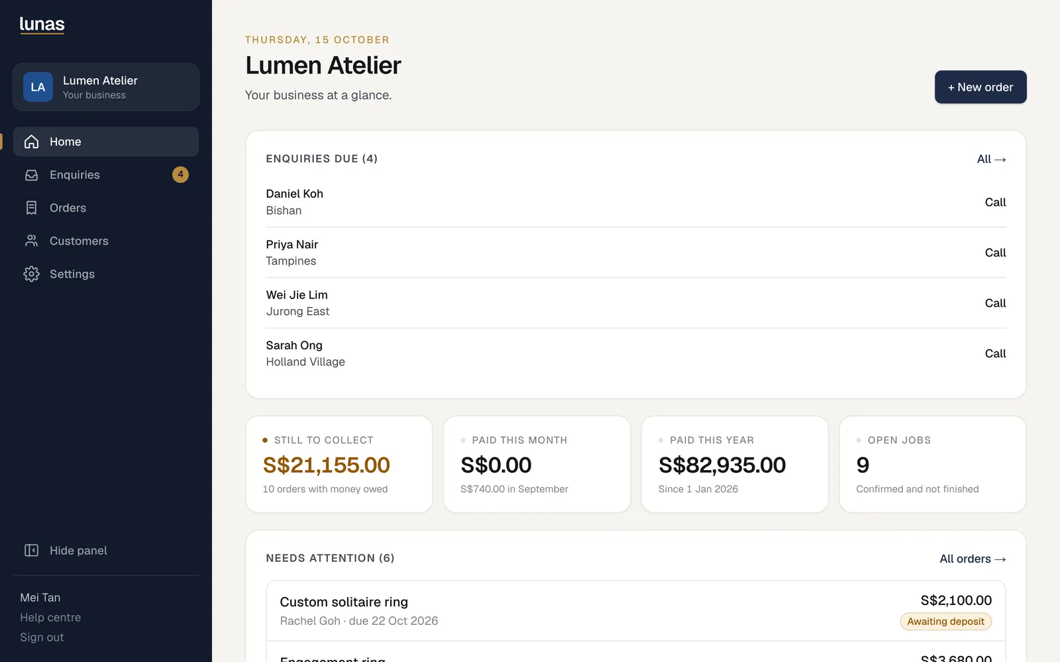Click the Mei Tan user name

point(40,598)
